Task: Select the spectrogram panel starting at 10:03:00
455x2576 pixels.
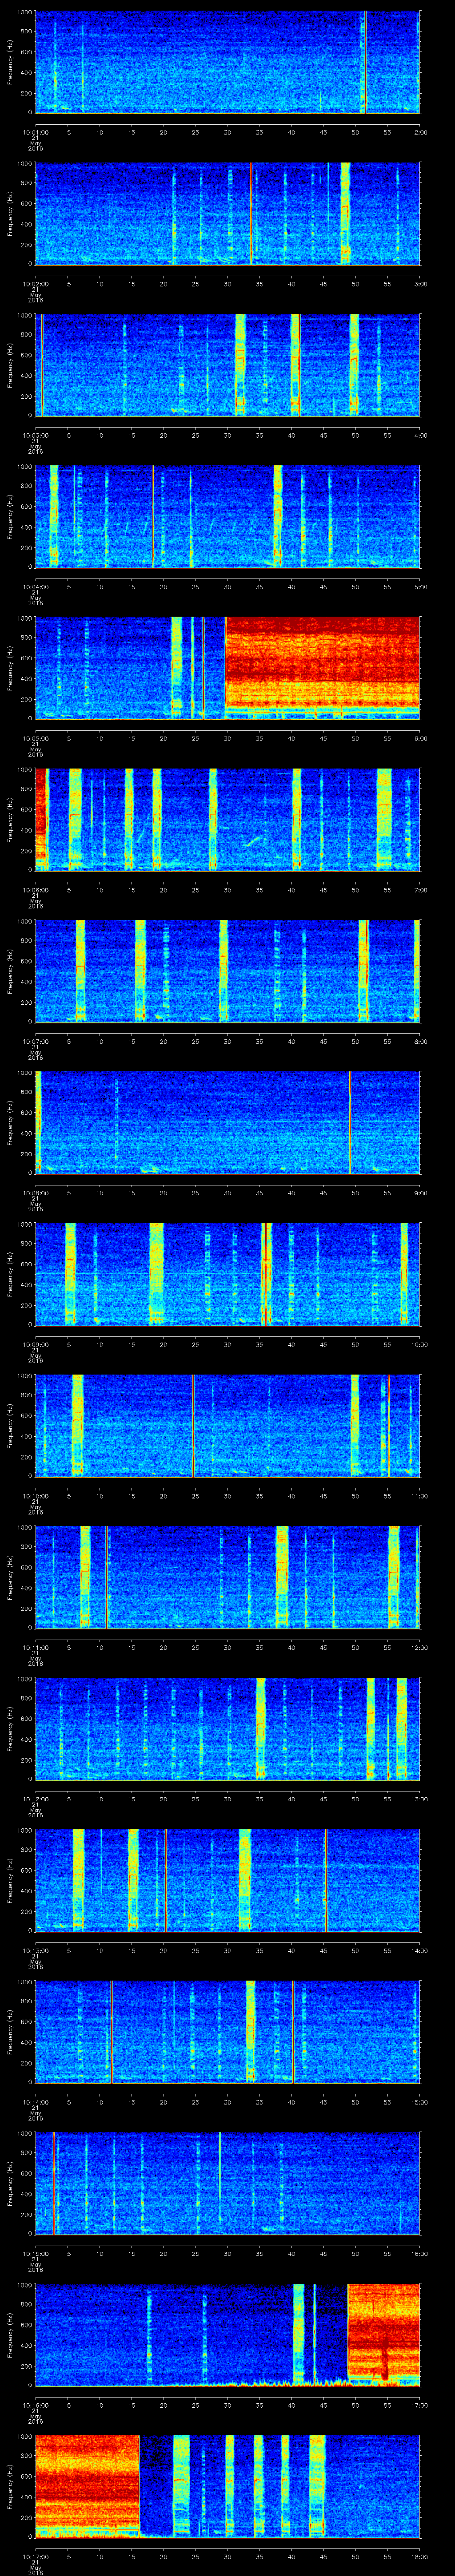Action: [x=228, y=365]
